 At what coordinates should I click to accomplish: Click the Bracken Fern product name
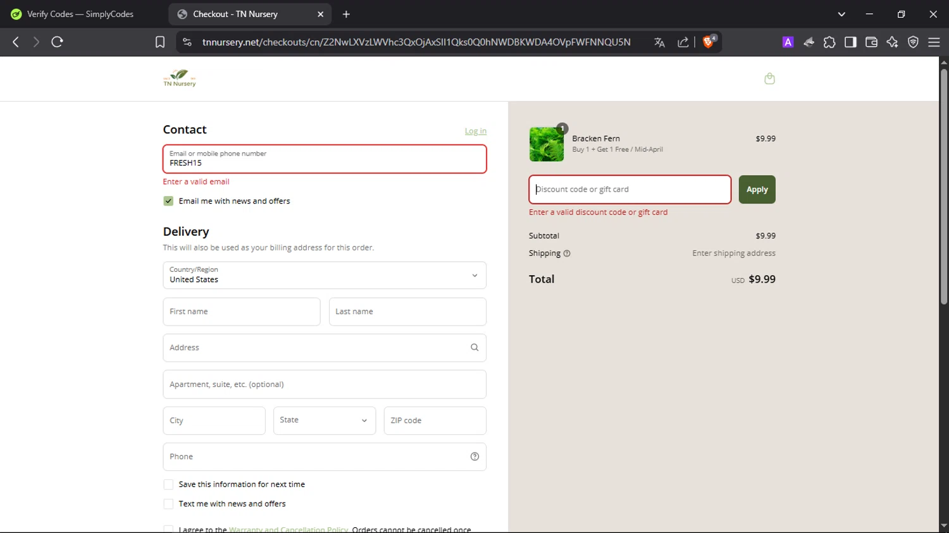pos(596,138)
